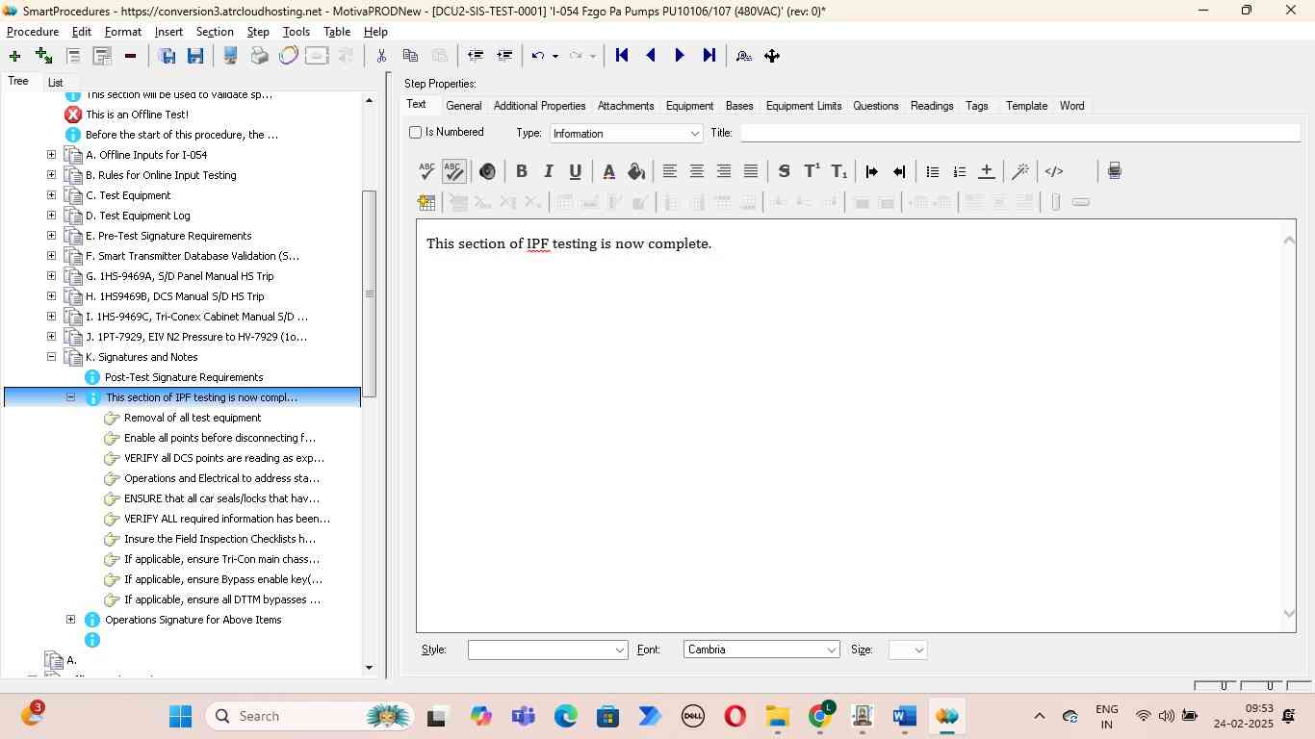
Task: Click the undo arrow icon
Action: click(x=538, y=56)
